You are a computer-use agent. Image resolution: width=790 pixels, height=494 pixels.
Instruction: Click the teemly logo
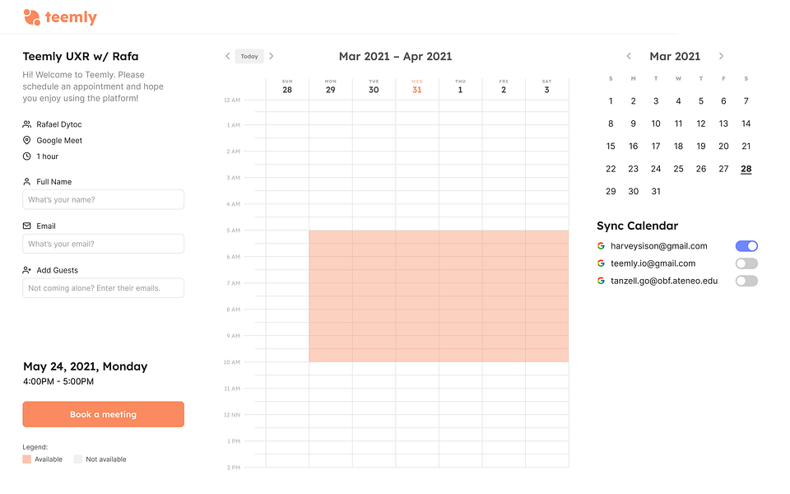coord(60,17)
